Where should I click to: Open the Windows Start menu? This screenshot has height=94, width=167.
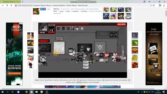pos(2,92)
